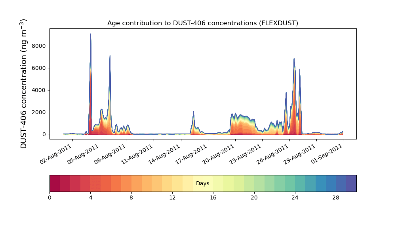The height and width of the screenshot is (237, 396).
Task: Click the 11-Aug-2011 date label
Action: coord(137,154)
